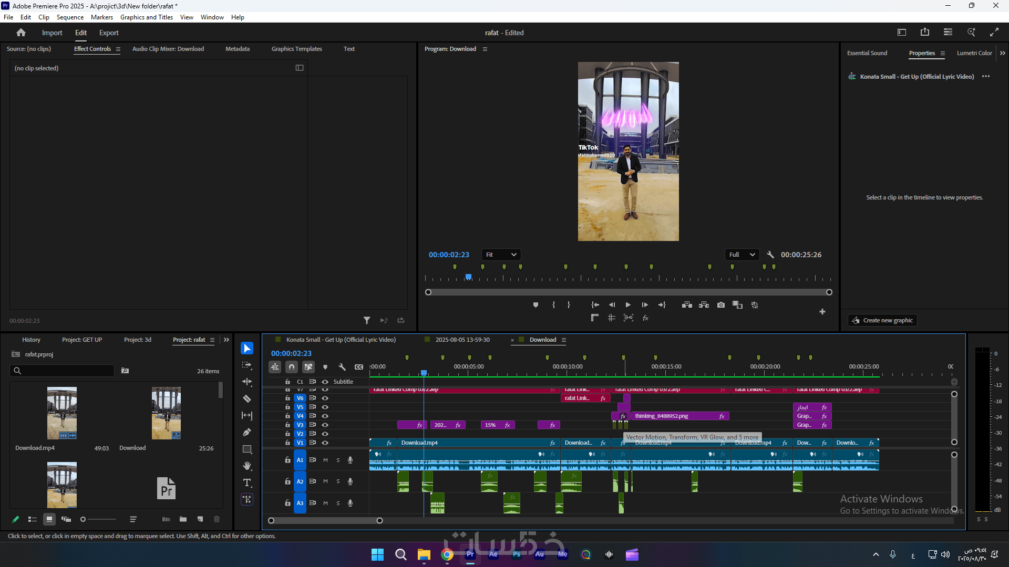This screenshot has height=567, width=1009.
Task: Select the Download.mp4 thumbnail in project bin
Action: 62,413
